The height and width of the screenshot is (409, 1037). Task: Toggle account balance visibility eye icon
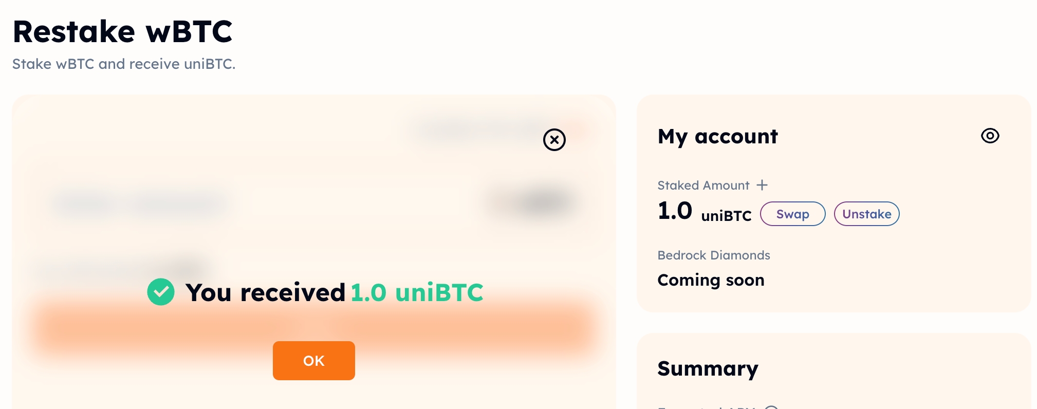(990, 136)
